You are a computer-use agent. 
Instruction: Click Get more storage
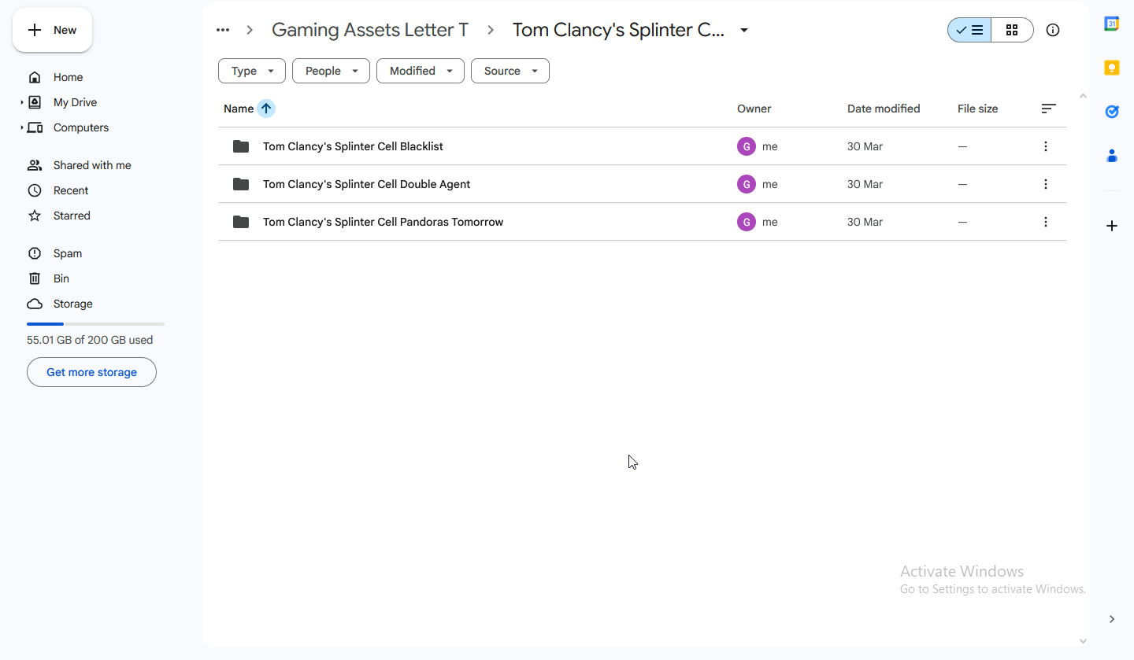[91, 372]
